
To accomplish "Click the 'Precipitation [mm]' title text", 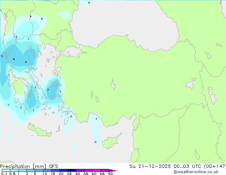I will [23, 166].
